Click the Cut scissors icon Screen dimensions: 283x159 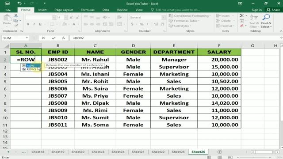pyautogui.click(x=16, y=16)
